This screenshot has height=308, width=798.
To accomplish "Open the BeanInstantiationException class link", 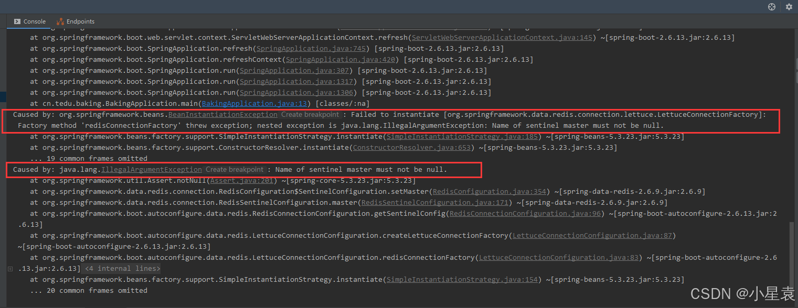I will coord(223,115).
